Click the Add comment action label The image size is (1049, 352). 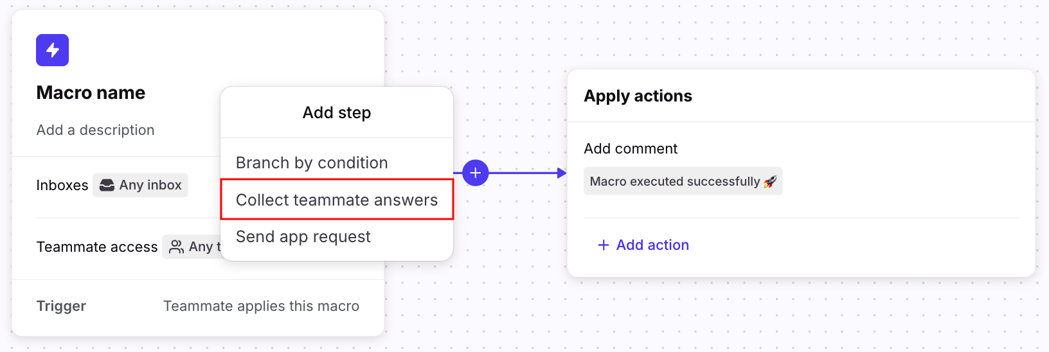click(630, 148)
